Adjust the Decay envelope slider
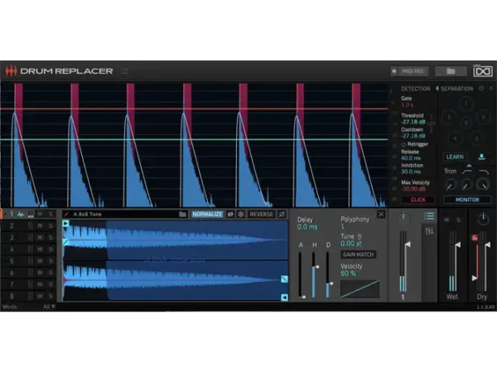The image size is (497, 373). click(328, 274)
